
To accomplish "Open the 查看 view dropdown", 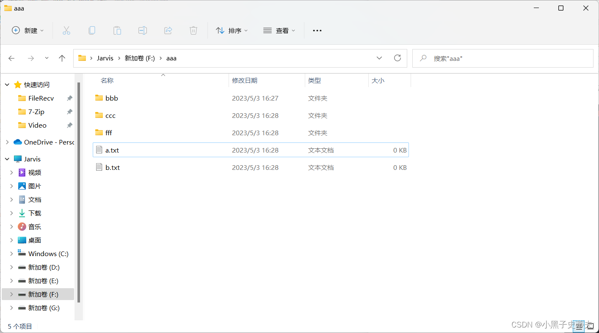I will pos(279,30).
